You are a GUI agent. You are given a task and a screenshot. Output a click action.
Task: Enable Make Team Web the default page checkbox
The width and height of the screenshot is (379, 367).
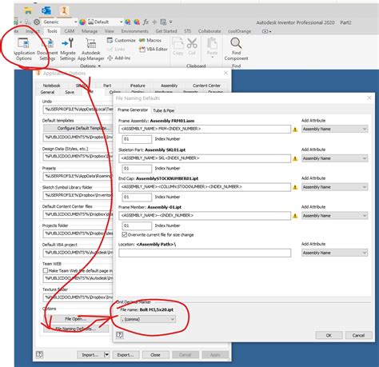pos(46,270)
